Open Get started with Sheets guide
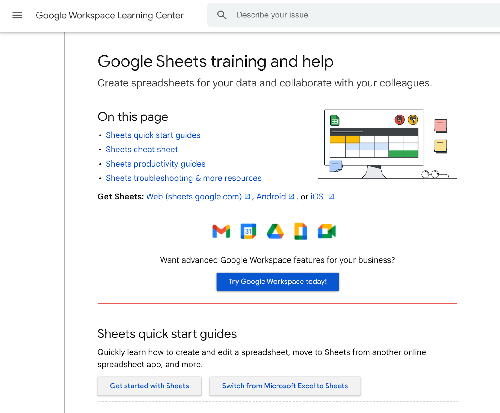500x413 pixels. pyautogui.click(x=149, y=386)
